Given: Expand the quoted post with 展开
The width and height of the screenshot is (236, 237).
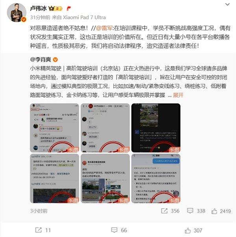Looking at the screenshot, I should [x=178, y=95].
